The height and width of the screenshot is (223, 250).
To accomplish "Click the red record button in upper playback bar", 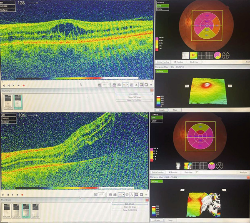I will (x=24, y=86).
